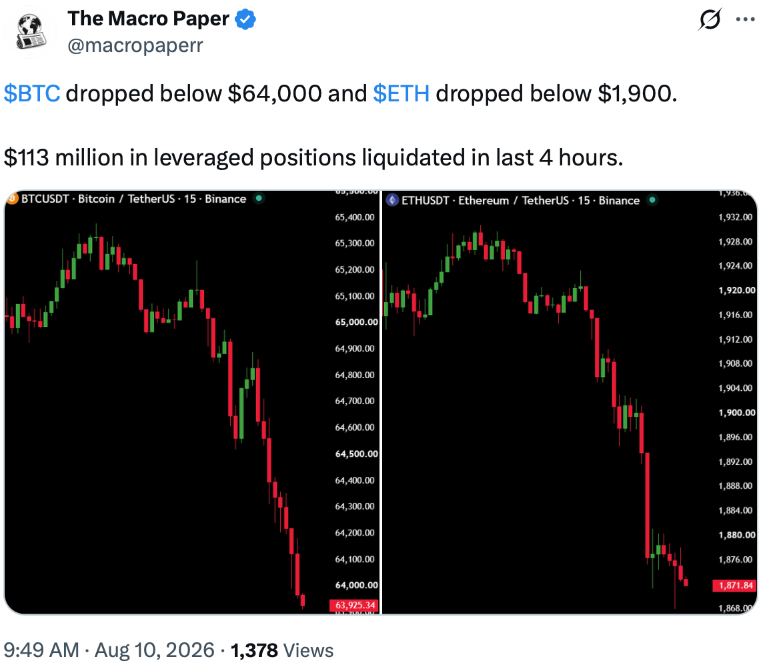Viewport: 763px width, 667px height.
Task: Open the ETHUSDT chart image
Action: (x=570, y=402)
